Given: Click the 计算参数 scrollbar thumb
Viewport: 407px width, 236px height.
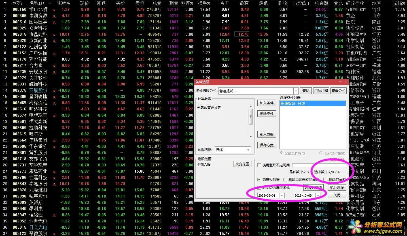Looking at the screenshot, I should (251, 117).
